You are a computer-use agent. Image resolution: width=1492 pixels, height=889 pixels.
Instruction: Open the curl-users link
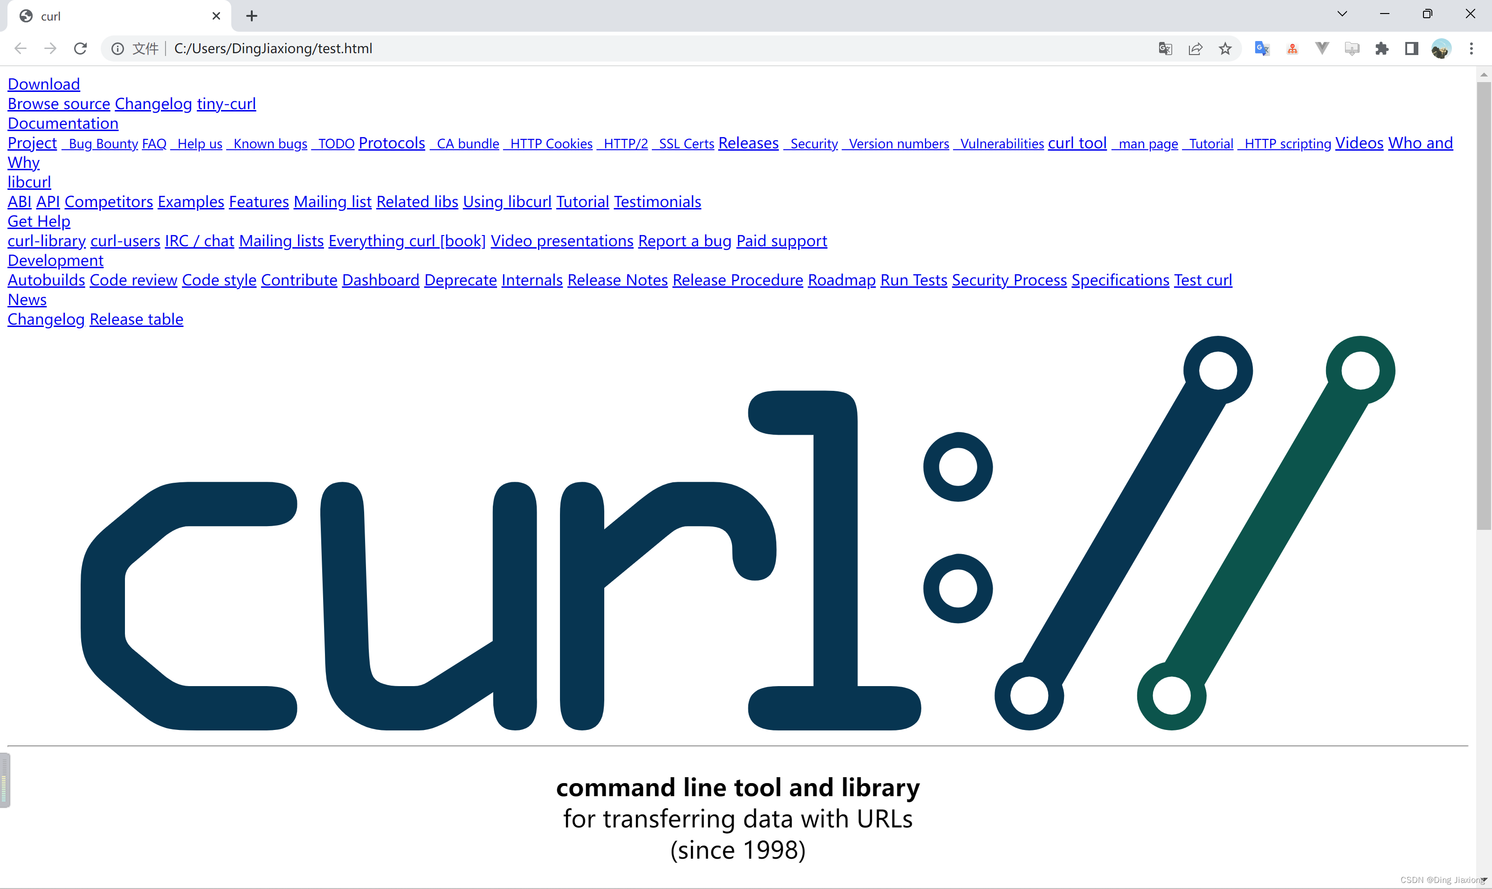(125, 242)
